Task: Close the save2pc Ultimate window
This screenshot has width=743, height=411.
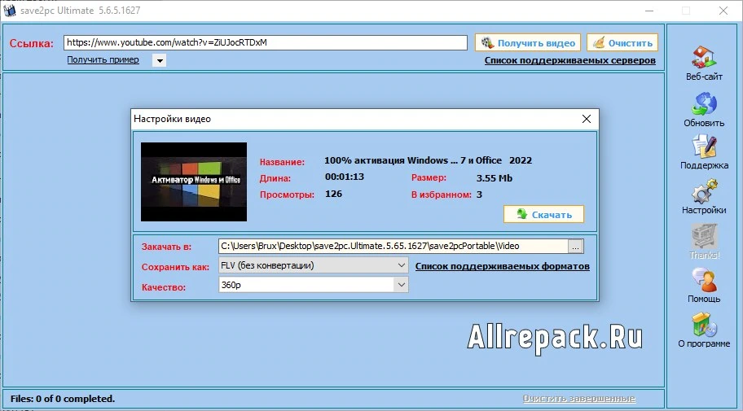Action: [x=723, y=11]
